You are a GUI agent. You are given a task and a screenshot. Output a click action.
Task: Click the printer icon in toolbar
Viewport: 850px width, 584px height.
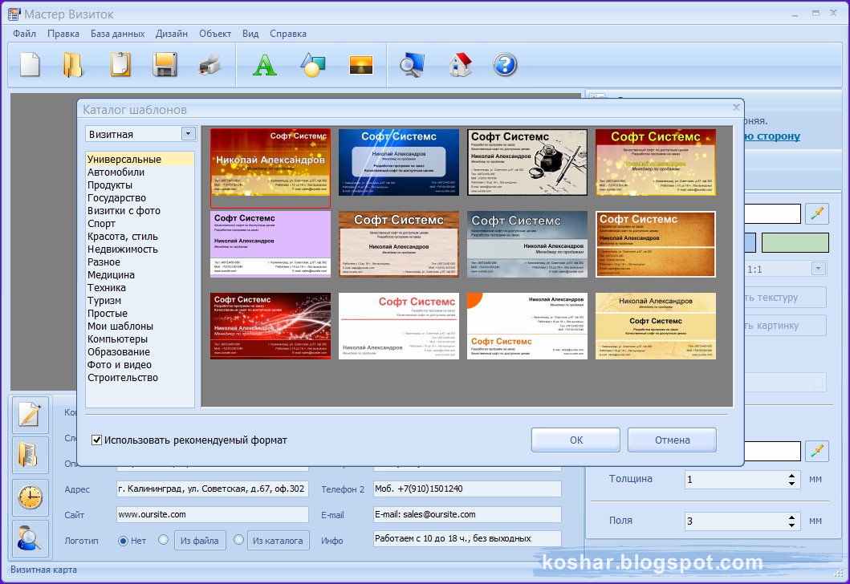coord(209,64)
